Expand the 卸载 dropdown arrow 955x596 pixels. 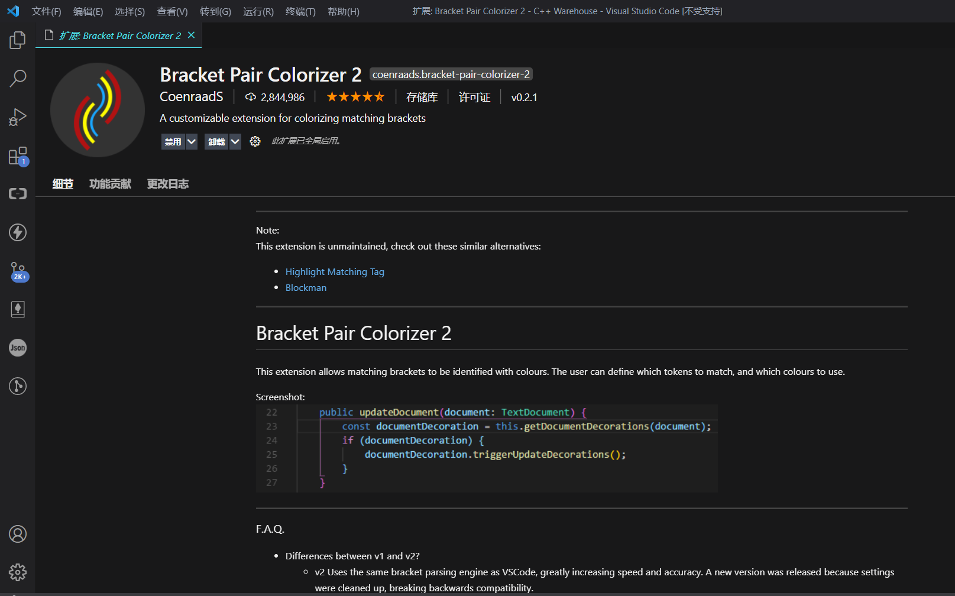[x=235, y=141]
